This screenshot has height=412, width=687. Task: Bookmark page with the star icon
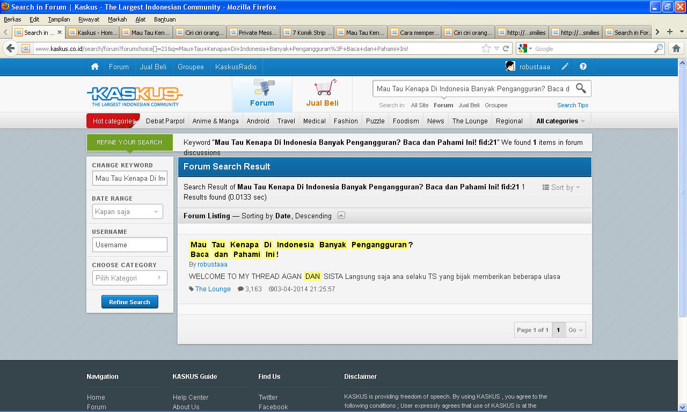(x=486, y=48)
